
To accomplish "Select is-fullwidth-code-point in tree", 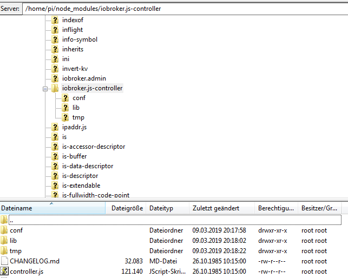I will [x=96, y=195].
